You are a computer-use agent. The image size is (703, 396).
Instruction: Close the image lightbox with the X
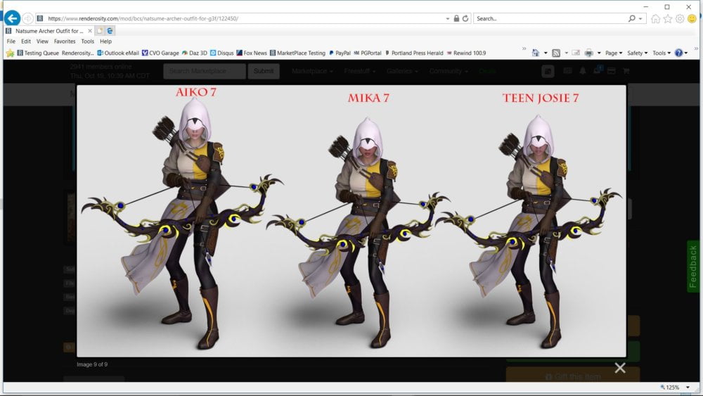click(619, 368)
